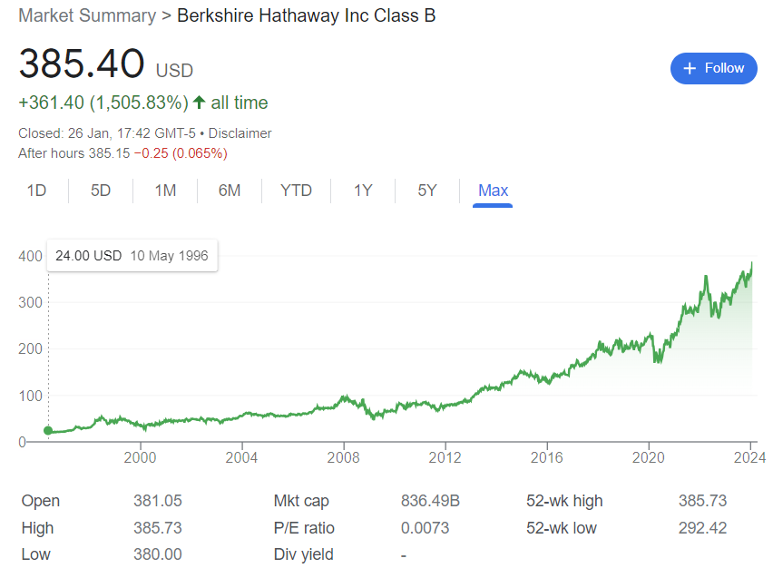This screenshot has width=773, height=578.
Task: Click the Berkshire Hathaway Inc Class B title
Action: (x=307, y=15)
